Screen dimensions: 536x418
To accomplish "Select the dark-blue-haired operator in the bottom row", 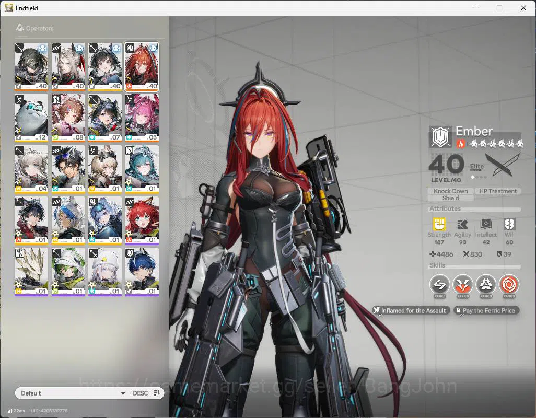I will [x=142, y=272].
